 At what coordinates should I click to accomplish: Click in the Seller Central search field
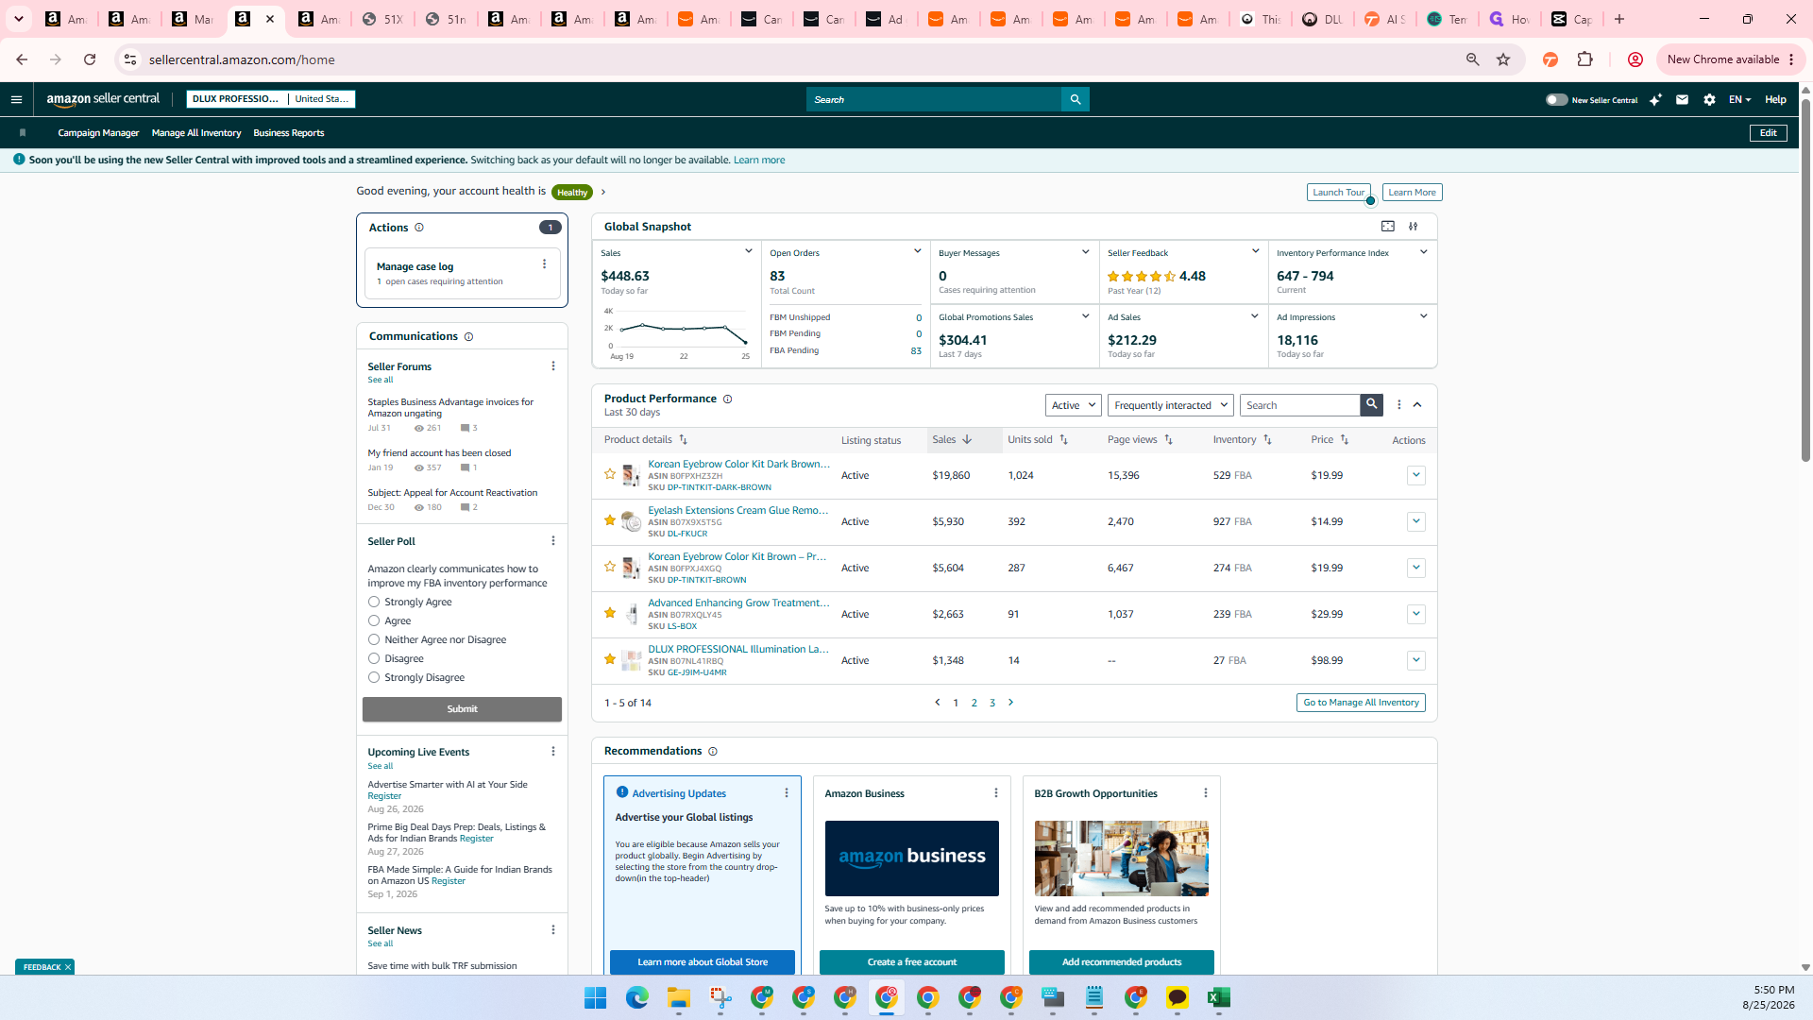(933, 99)
